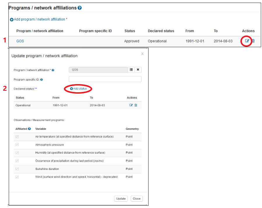The width and height of the screenshot is (262, 208).
Task: Toggle Humidity affiliated checkbox
Action: [17, 153]
